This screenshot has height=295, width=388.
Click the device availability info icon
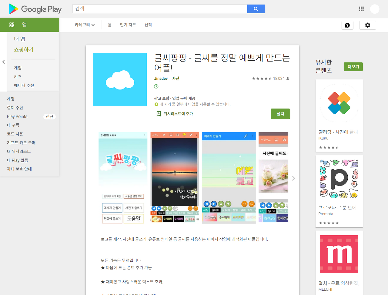pyautogui.click(x=156, y=104)
